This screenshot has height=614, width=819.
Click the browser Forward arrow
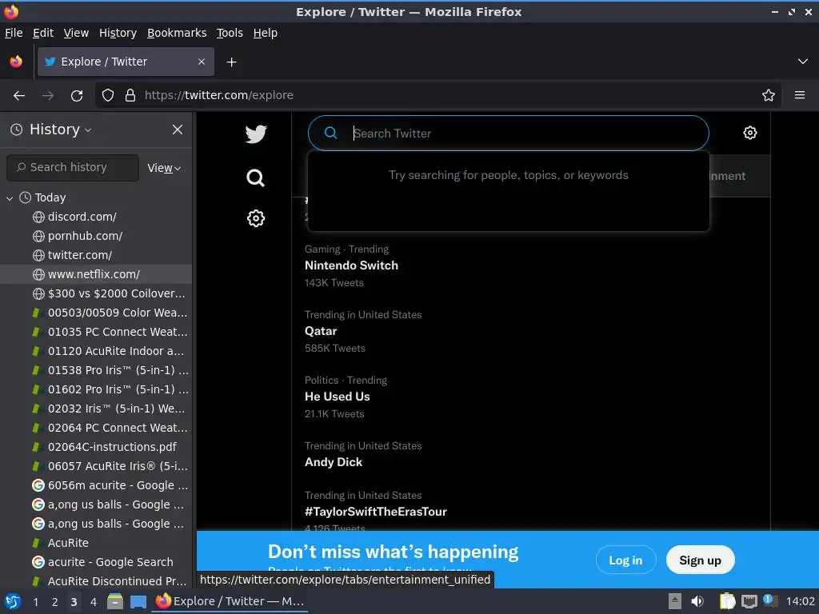tap(48, 96)
